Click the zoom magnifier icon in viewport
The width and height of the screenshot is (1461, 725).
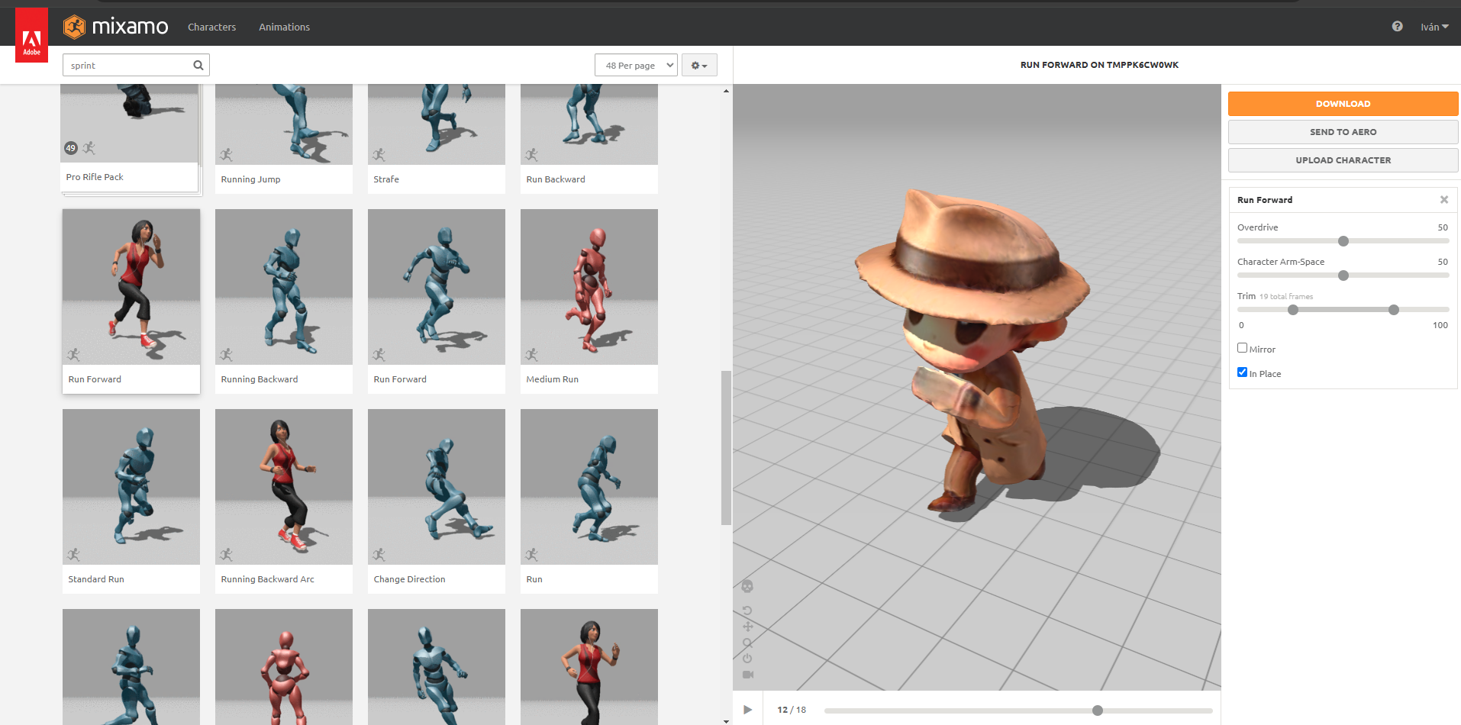click(747, 643)
